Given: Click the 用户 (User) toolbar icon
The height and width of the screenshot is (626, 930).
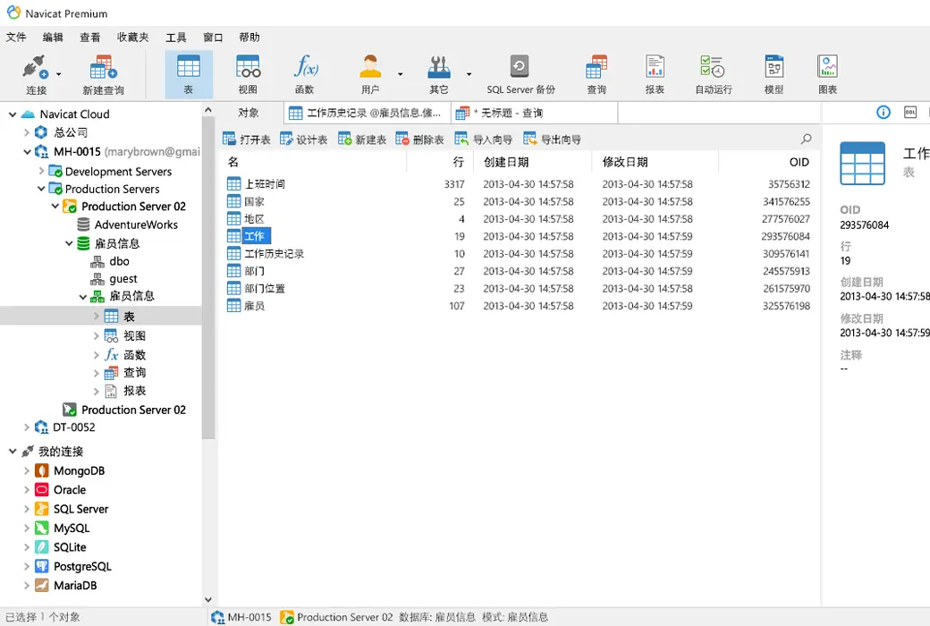Looking at the screenshot, I should tap(370, 75).
